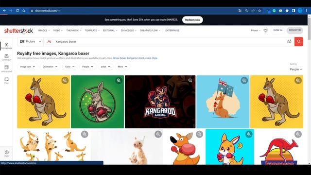Open the Picture search type dropdown
This screenshot has width=311, height=175.
pyautogui.click(x=30, y=41)
